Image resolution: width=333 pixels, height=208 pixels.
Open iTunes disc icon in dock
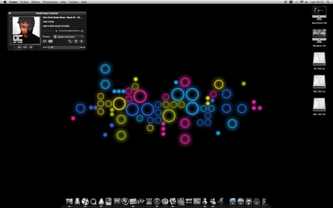tap(85, 201)
